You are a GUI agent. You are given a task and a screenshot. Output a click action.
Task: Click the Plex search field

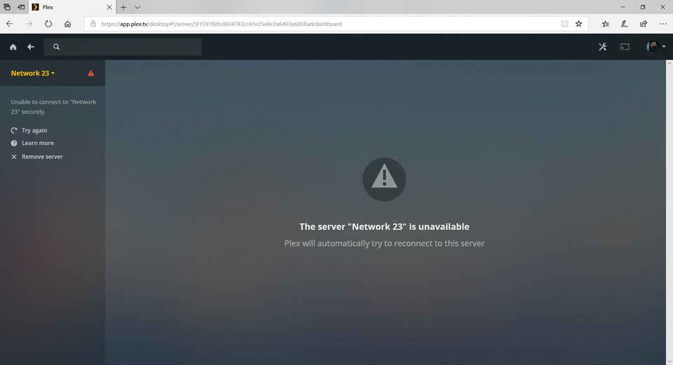point(123,47)
